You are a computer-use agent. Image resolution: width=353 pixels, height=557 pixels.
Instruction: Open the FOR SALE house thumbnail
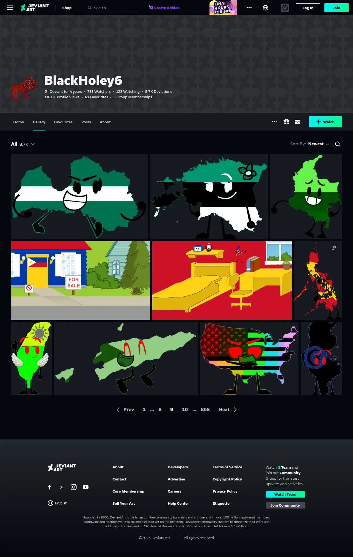(81, 280)
